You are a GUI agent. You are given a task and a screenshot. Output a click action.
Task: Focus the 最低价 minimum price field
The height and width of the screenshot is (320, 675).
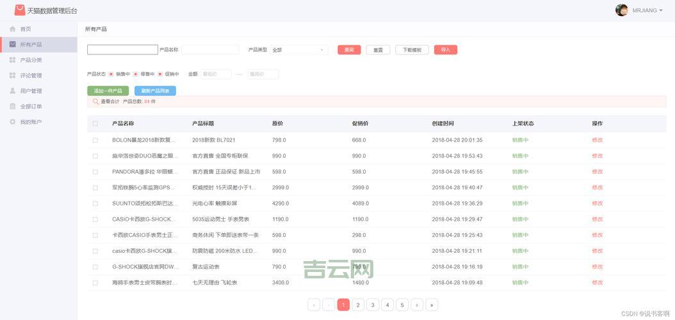pyautogui.click(x=216, y=74)
